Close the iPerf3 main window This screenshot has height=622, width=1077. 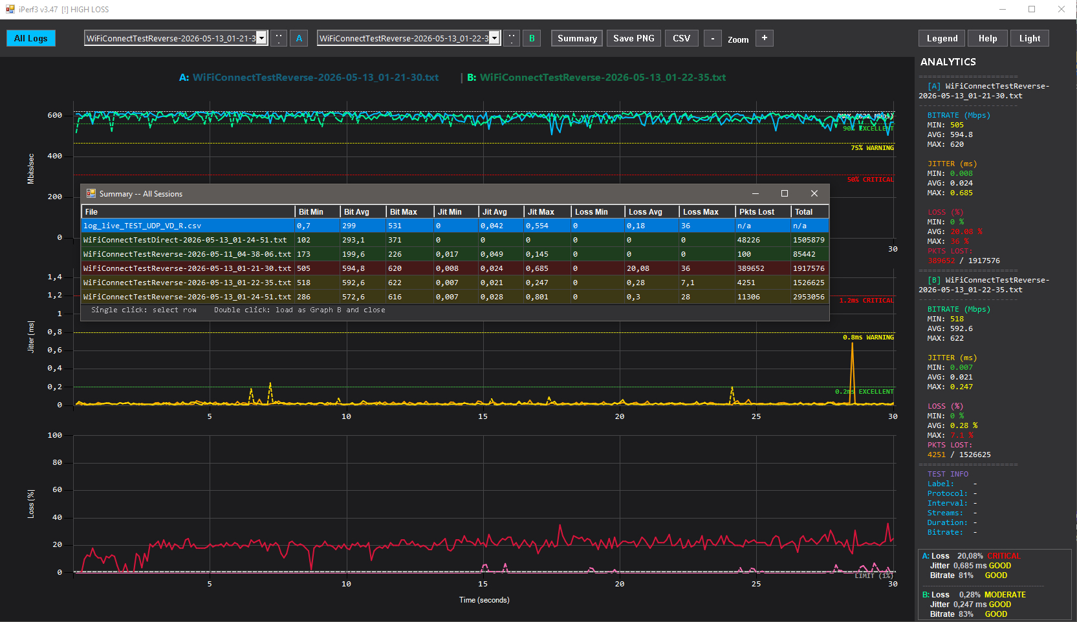(x=1061, y=9)
